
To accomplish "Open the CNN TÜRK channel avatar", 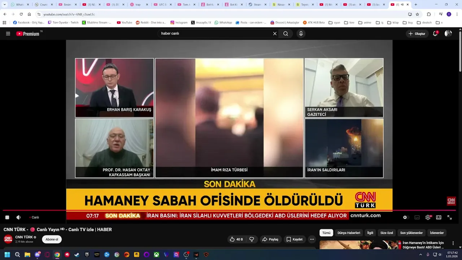I will [8, 239].
